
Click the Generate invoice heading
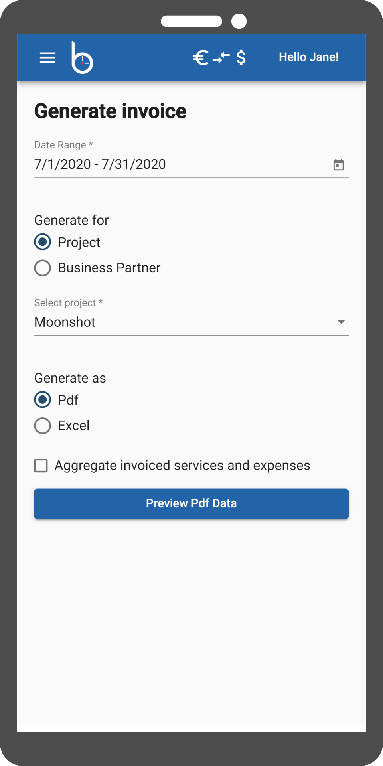tap(111, 111)
